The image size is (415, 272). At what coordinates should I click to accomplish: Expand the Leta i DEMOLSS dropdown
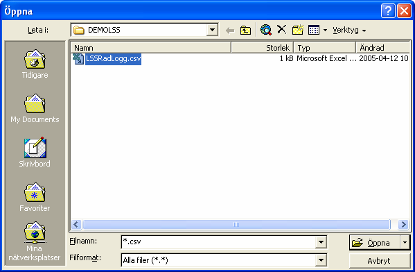click(x=212, y=30)
